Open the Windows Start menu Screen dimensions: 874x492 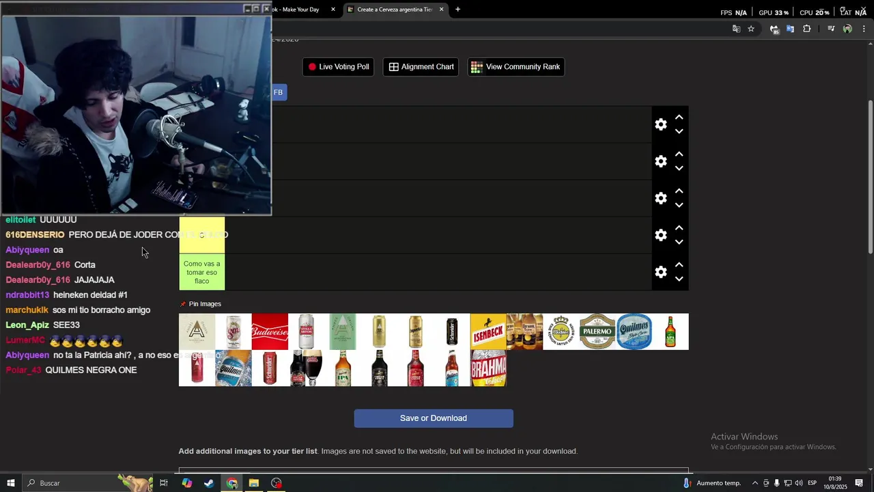pos(11,483)
